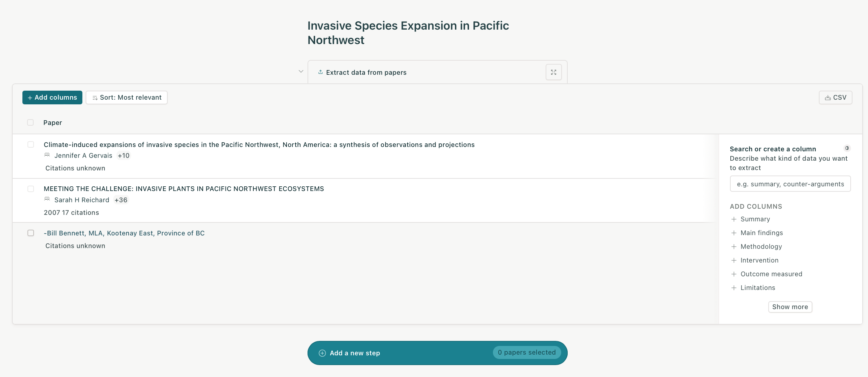868x377 pixels.
Task: Check the Meeting the Challenge paper
Action: (x=31, y=189)
